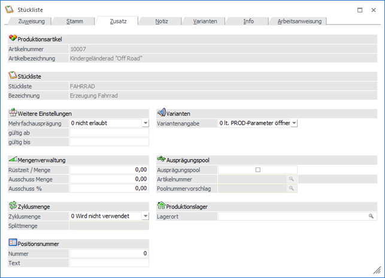Click the Rüstzeit / Menge input field
The image size is (385, 278).
(109, 170)
